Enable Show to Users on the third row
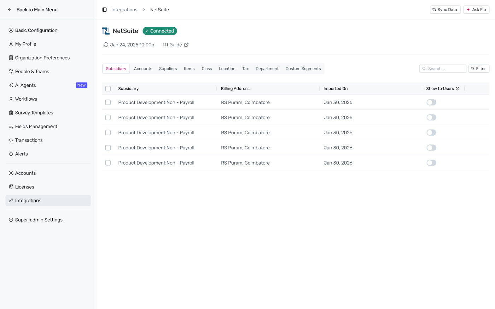Viewport: 495px width, 309px height. coord(431,133)
